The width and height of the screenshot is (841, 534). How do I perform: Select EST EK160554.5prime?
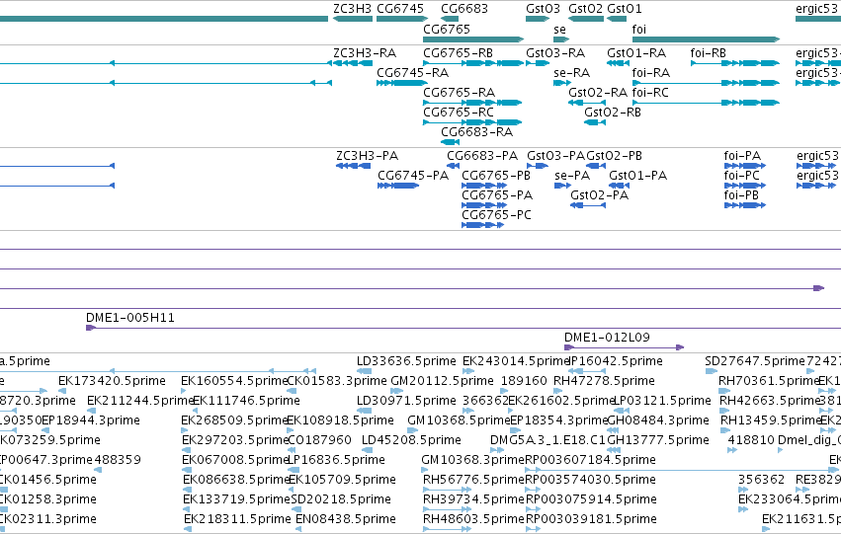pos(234,381)
